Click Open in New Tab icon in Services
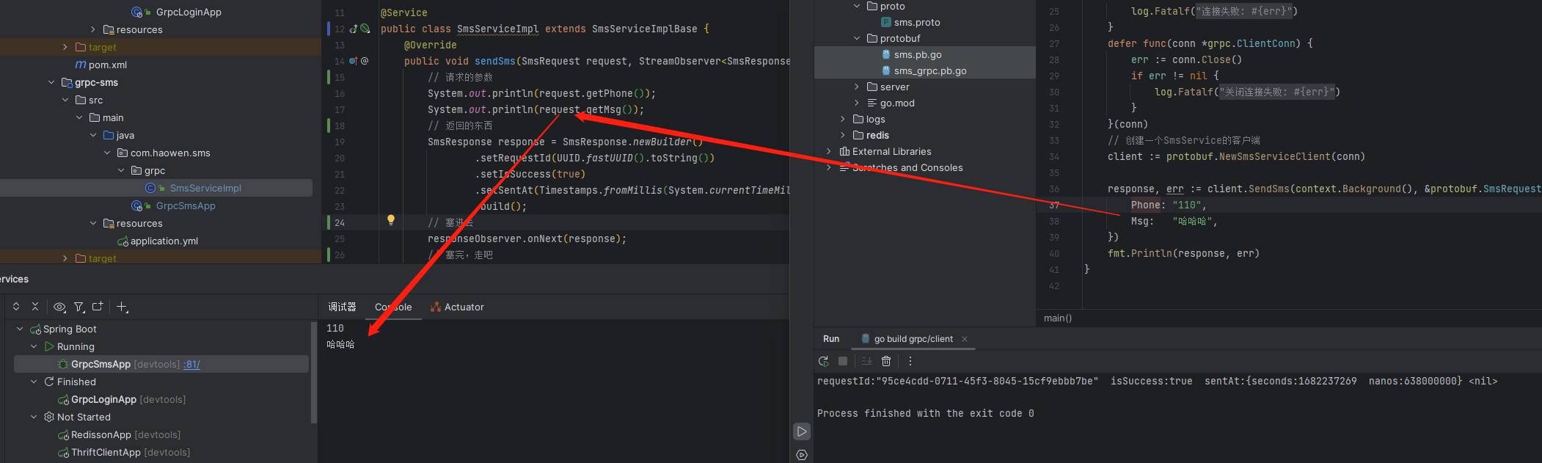The image size is (1542, 463). click(98, 307)
